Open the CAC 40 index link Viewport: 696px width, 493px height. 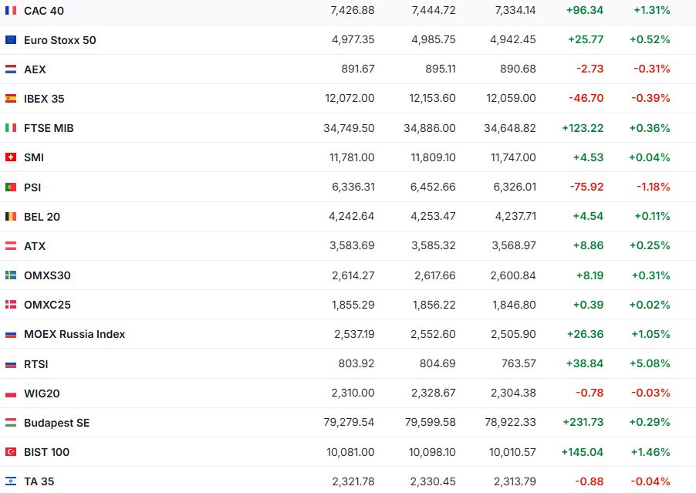click(44, 11)
